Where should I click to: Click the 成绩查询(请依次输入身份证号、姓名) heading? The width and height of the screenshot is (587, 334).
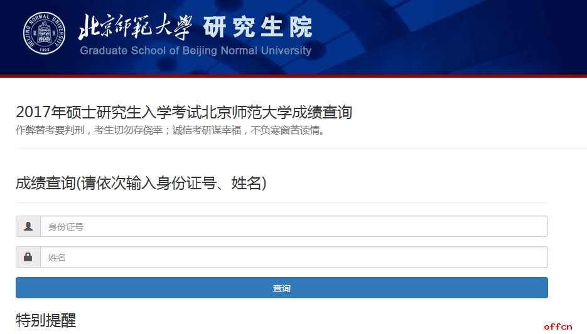141,183
